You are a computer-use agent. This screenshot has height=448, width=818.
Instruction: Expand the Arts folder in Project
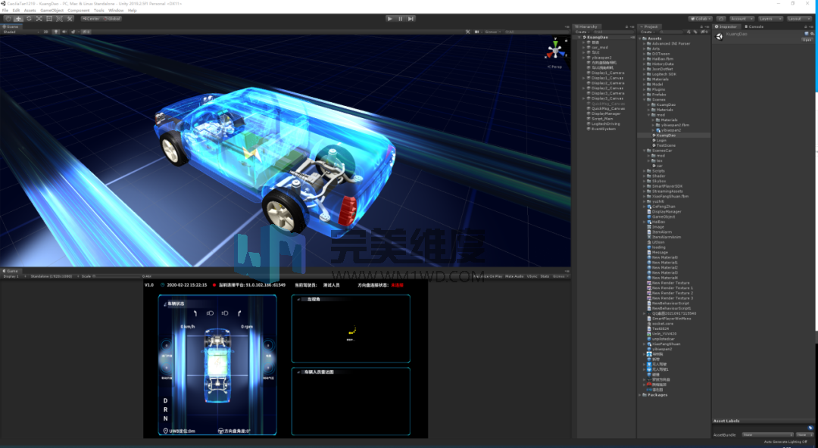[645, 48]
